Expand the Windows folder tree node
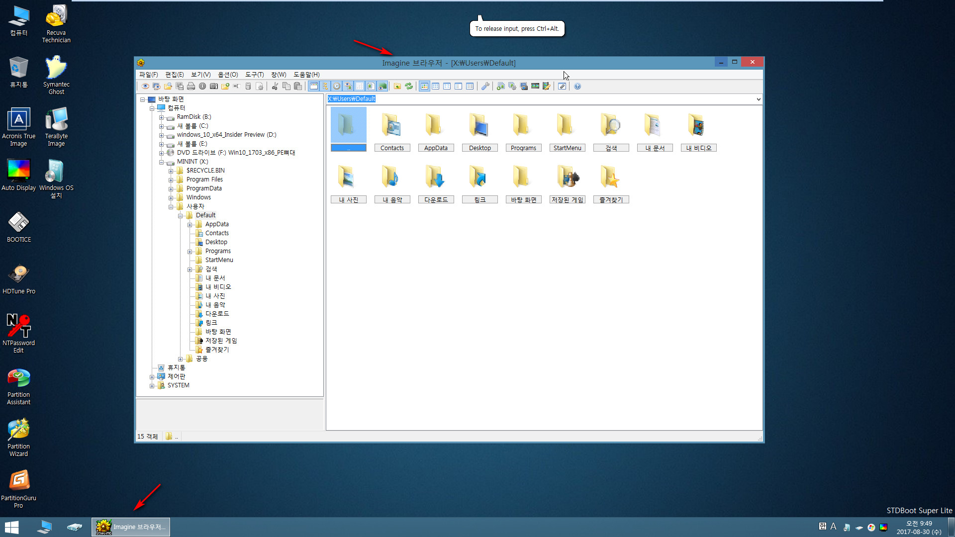This screenshot has height=537, width=955. click(x=171, y=198)
